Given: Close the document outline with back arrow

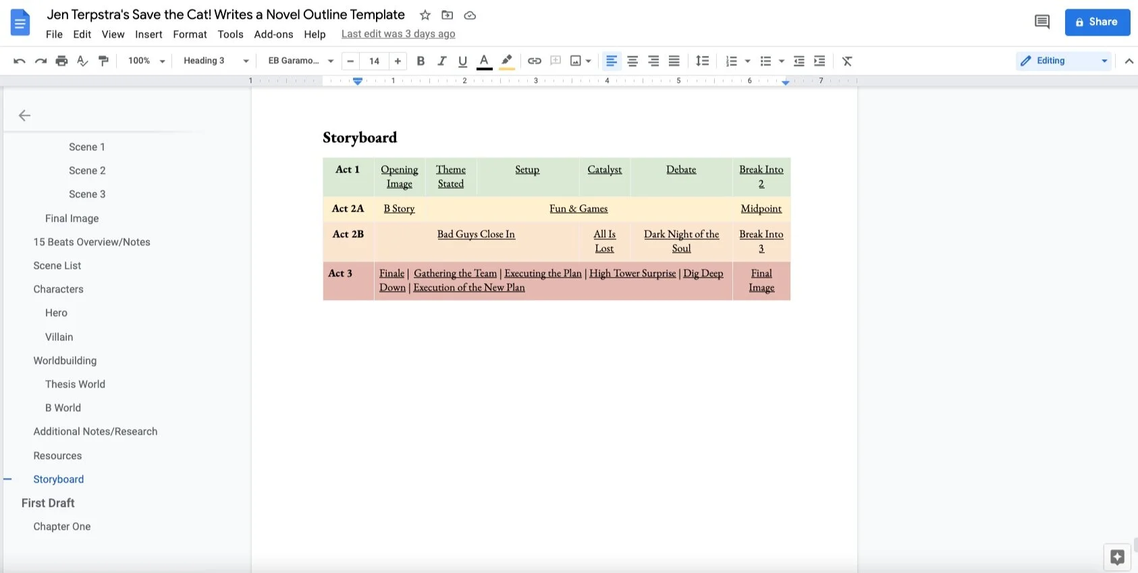Looking at the screenshot, I should pos(24,115).
